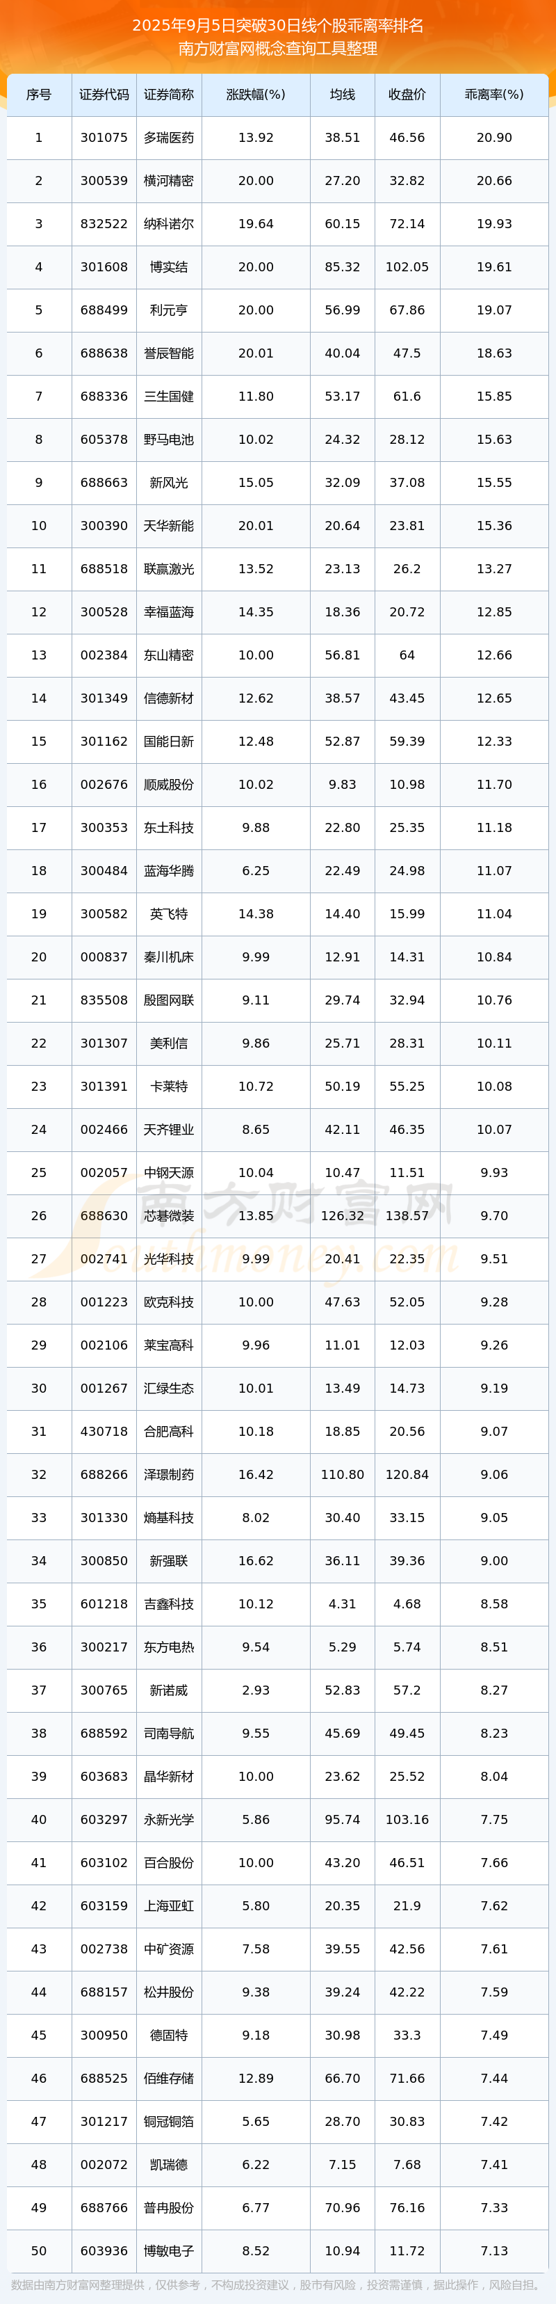Screen dimensions: 556x2304
Task: Select stock name 泽璟制药
Action: 169,1475
